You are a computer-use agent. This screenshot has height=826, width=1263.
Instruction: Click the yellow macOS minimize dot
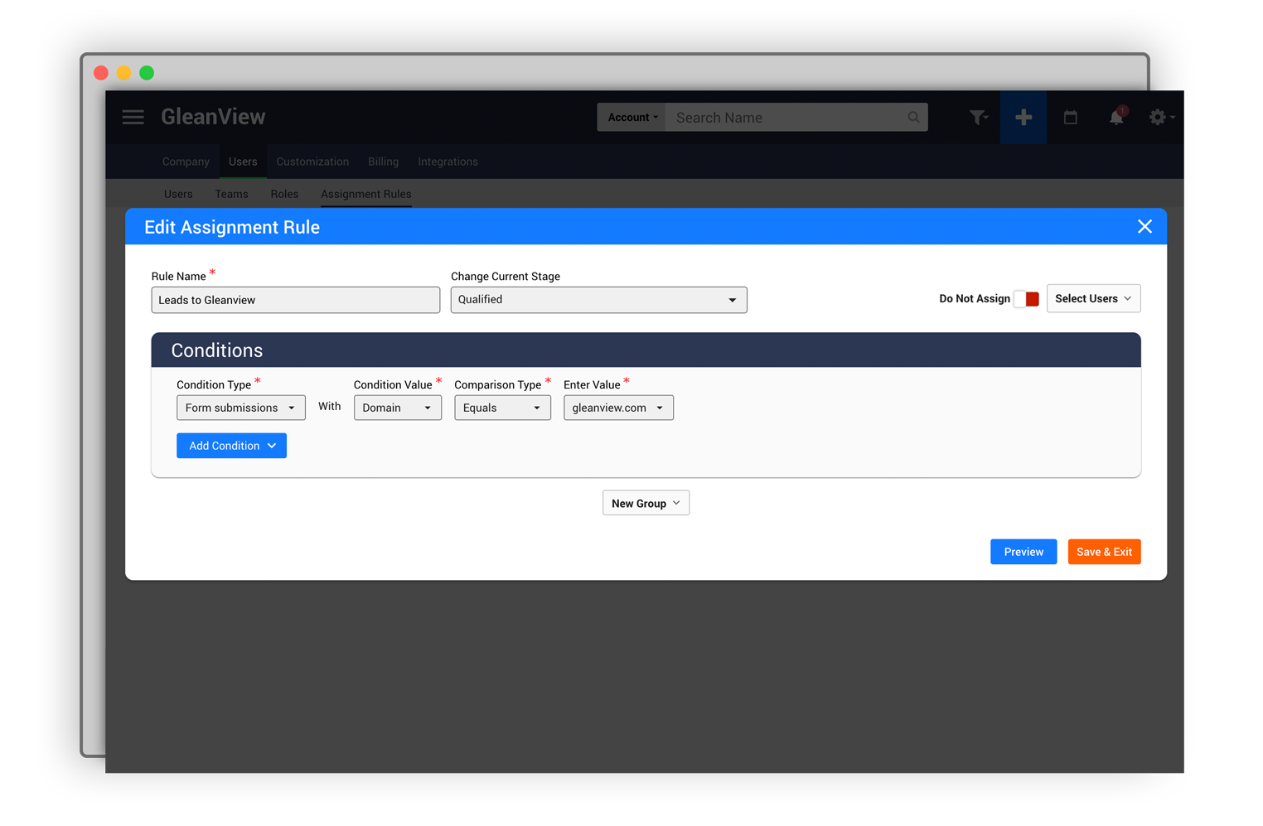pyautogui.click(x=123, y=73)
